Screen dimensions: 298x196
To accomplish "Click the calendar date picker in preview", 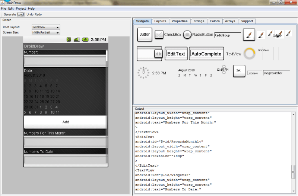I will tap(42, 94).
